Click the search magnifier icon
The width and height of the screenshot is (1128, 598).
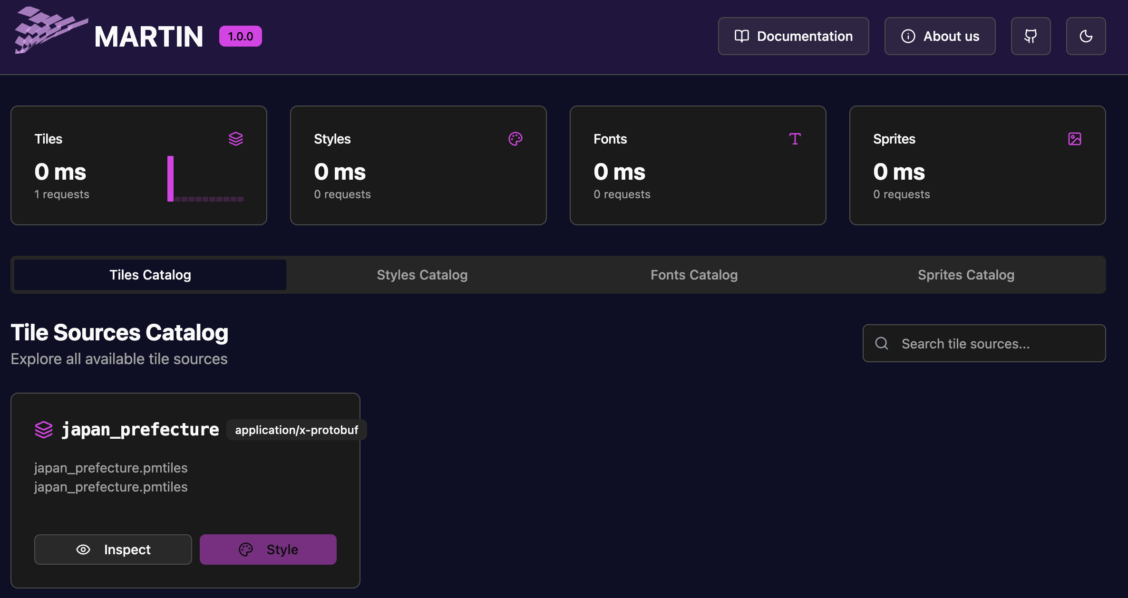(882, 343)
